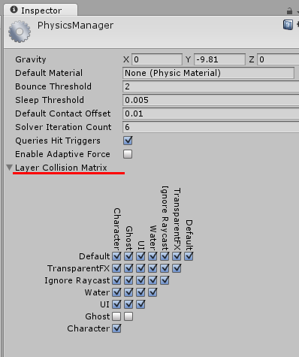Uncheck Ignore Raycast row, UI column collision
299x357 pixels.
[x=140, y=280]
